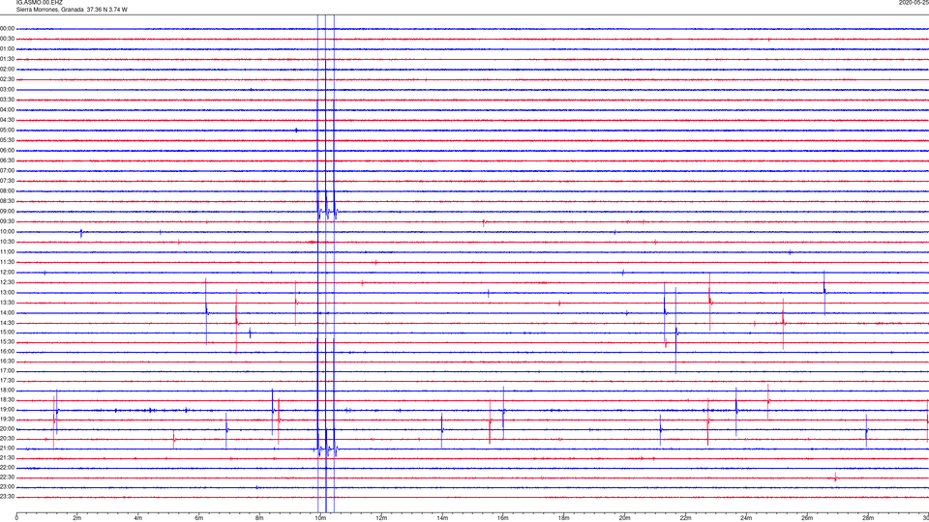Viewport: 929px width, 522px height.
Task: Click the 10:30 row label
Action: (x=7, y=242)
